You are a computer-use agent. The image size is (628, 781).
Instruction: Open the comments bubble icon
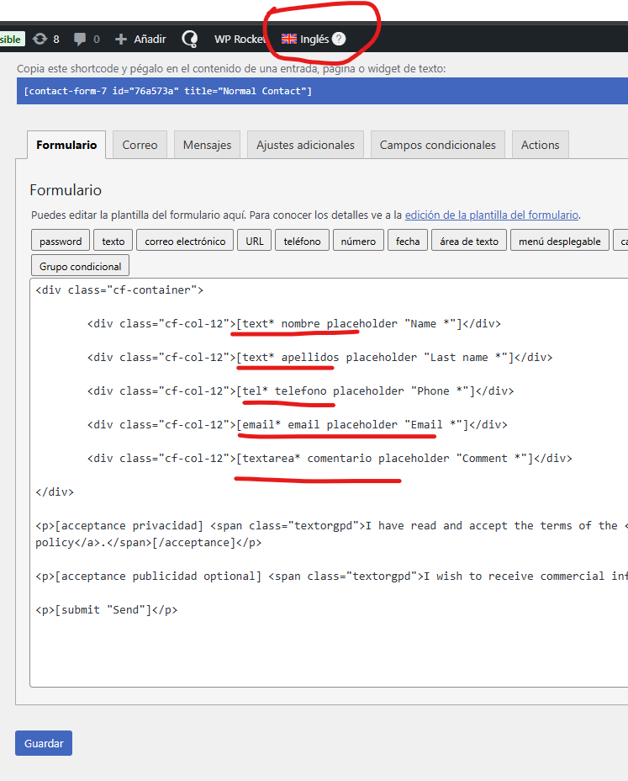click(80, 39)
